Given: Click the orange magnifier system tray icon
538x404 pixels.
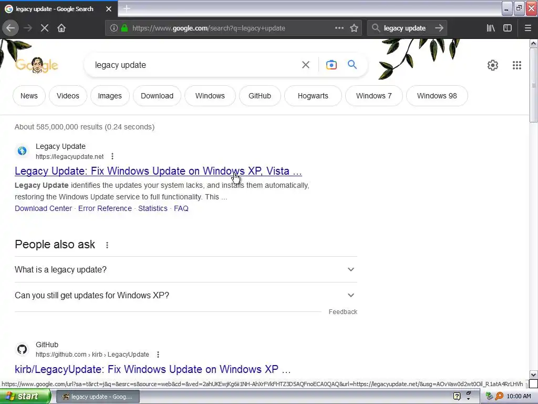Looking at the screenshot, I should pos(499,397).
